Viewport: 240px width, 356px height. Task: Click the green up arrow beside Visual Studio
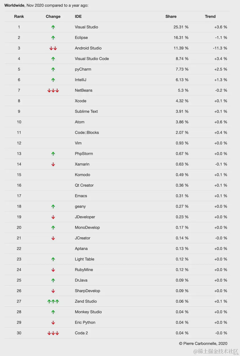pyautogui.click(x=53, y=27)
